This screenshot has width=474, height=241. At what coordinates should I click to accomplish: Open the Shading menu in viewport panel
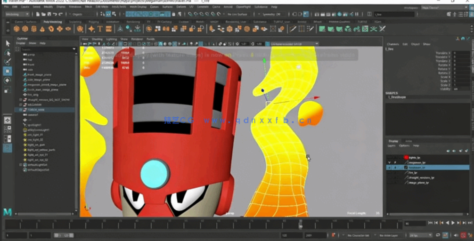click(97, 39)
